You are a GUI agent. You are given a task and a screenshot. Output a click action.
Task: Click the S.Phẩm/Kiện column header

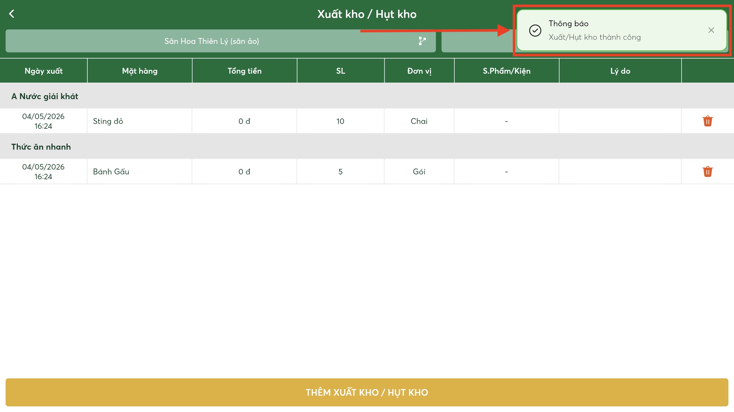(507, 71)
